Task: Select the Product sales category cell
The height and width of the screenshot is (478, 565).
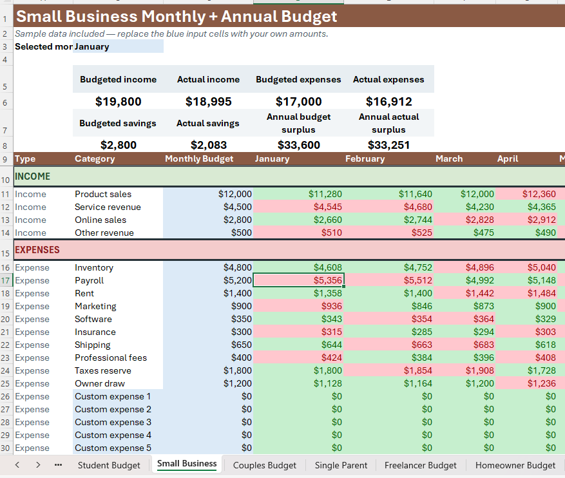Action: 118,194
